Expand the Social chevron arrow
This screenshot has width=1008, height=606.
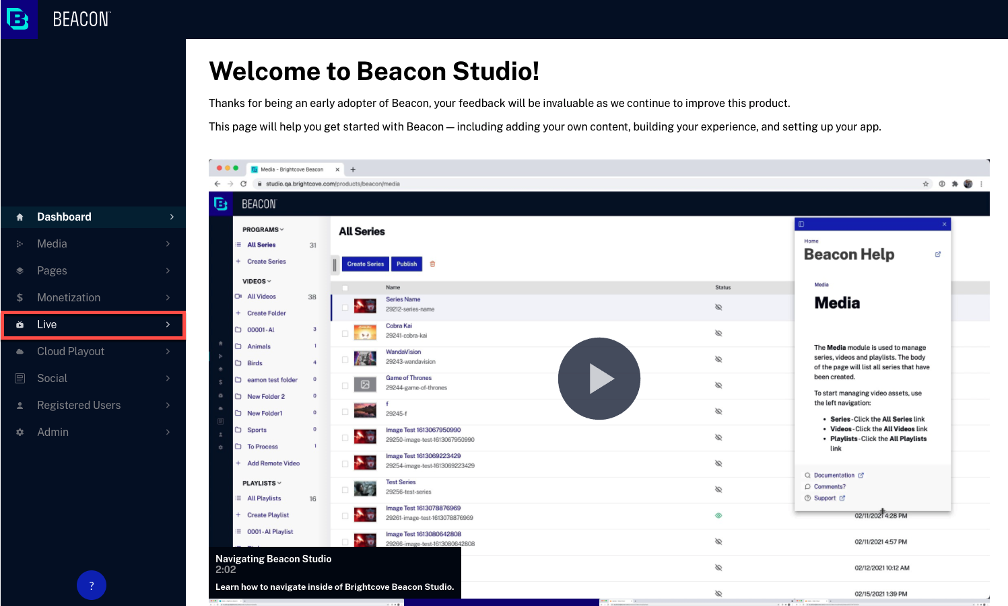pyautogui.click(x=168, y=378)
